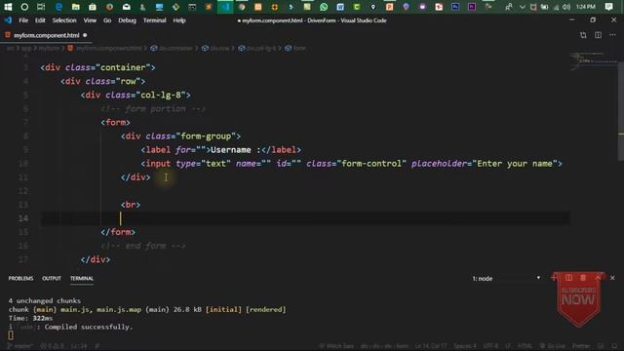Click the closing form tag line
This screenshot has width=624, height=351.
tap(118, 232)
